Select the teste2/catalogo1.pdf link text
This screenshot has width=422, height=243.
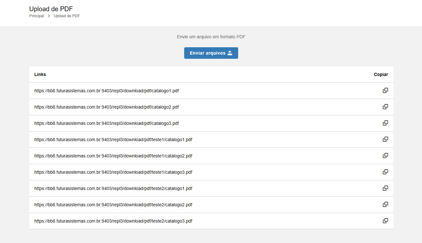point(113,188)
